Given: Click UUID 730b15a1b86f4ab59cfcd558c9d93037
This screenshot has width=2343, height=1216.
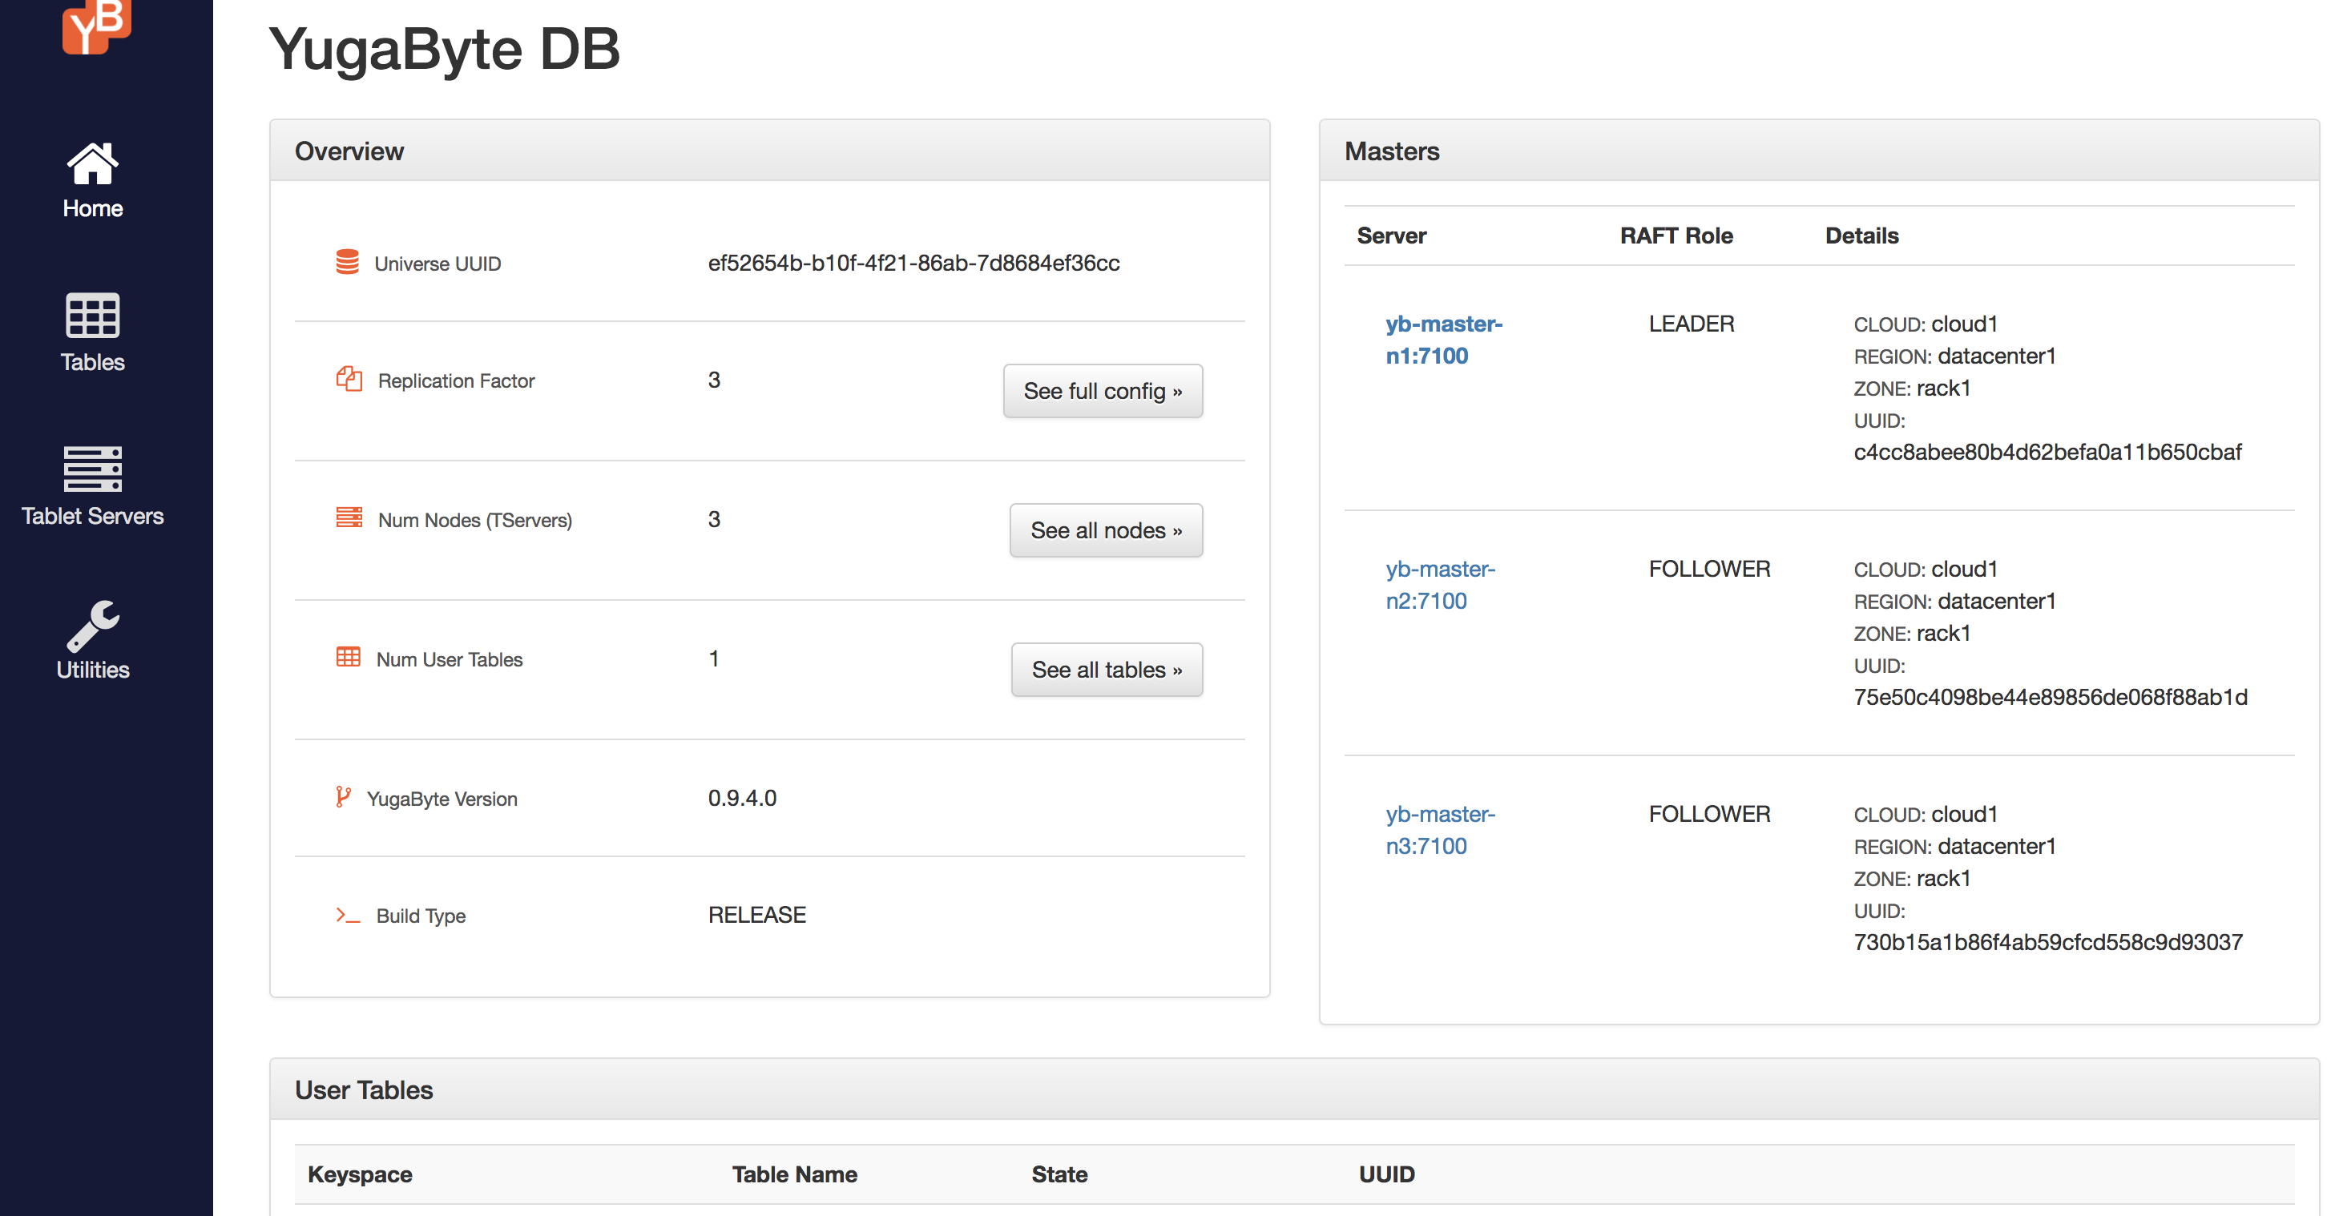Looking at the screenshot, I should click(x=2048, y=942).
